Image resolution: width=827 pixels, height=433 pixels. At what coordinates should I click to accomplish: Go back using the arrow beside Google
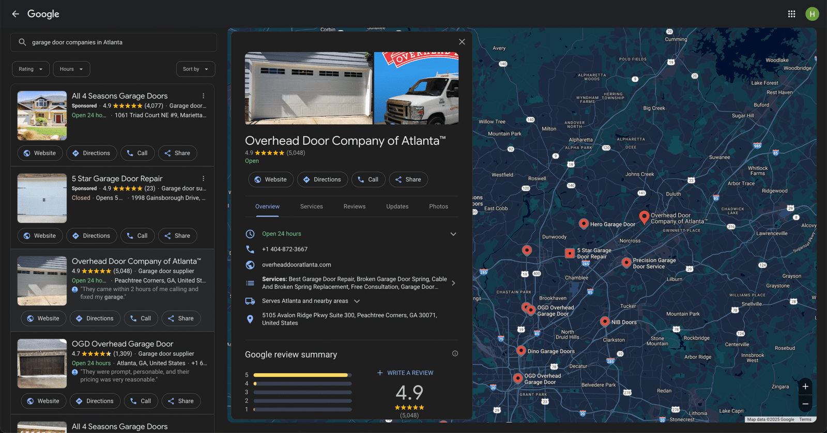pos(16,14)
